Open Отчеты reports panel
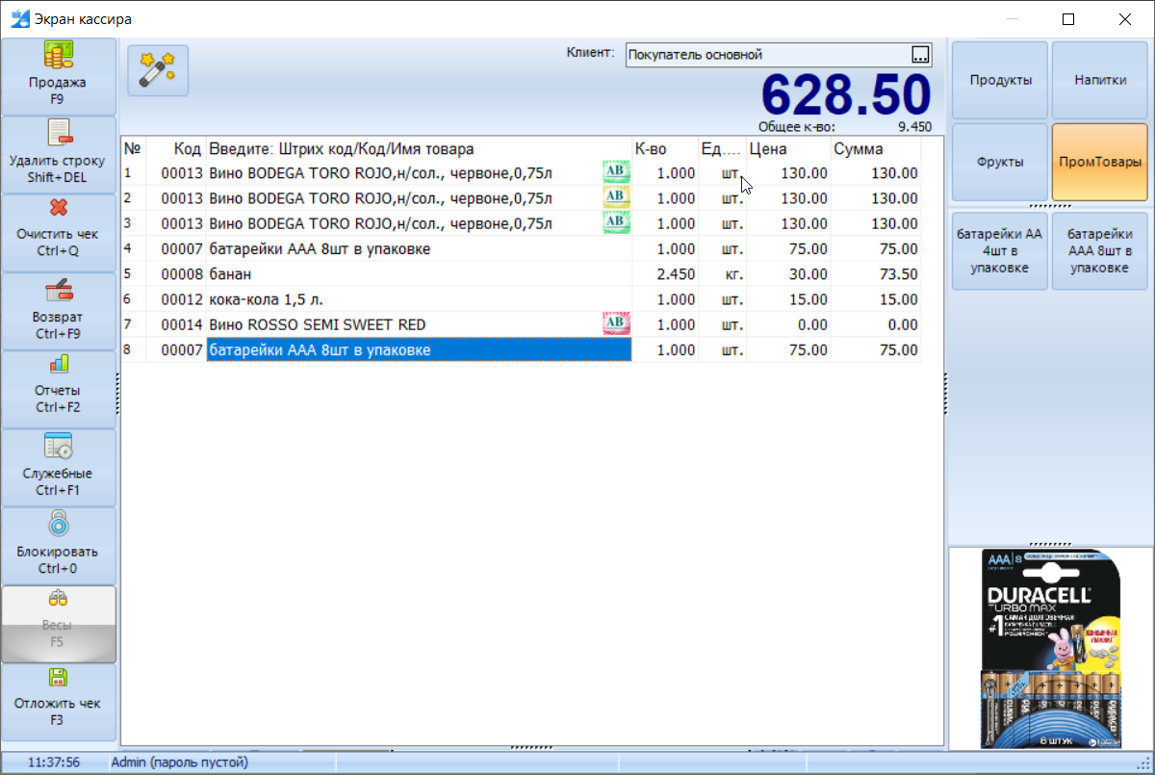Screen dimensions: 1155x775 [x=59, y=389]
